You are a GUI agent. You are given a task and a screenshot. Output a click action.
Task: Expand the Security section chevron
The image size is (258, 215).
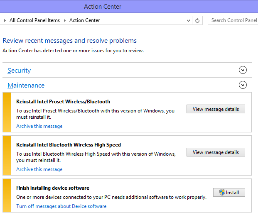click(x=243, y=70)
